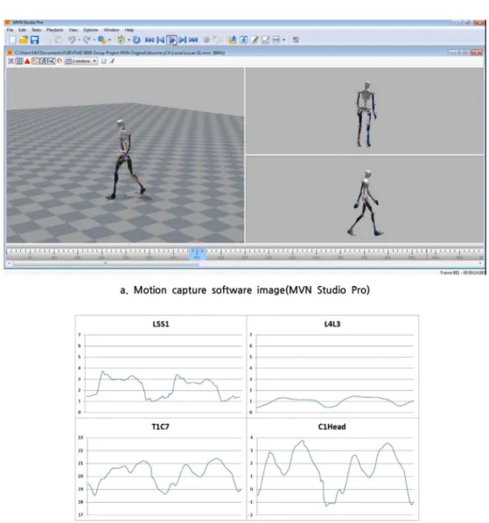Image resolution: width=489 pixels, height=523 pixels.
Task: Click the first icon in the document sub-toolbar
Action: (10, 61)
